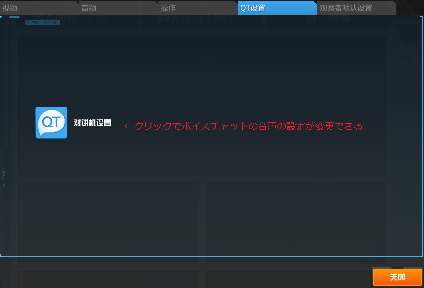Screen dimensions: 424x288
Task: Click the QT设置 tab
Action: click(x=277, y=8)
